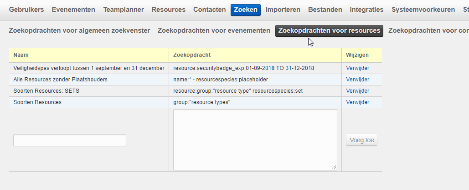Open the Integraties menu
This screenshot has width=469, height=190.
[366, 10]
